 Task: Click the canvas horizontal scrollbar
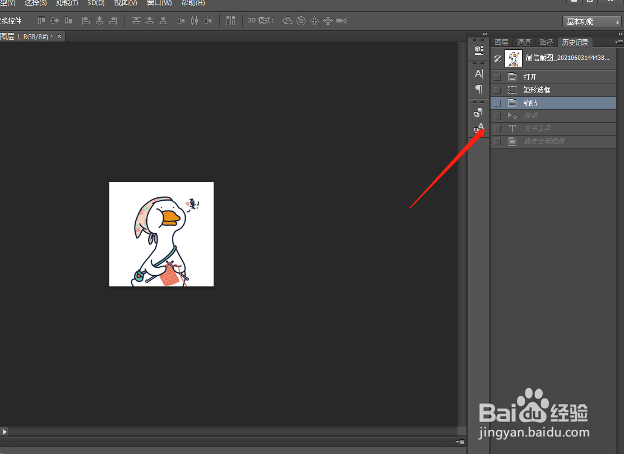233,432
